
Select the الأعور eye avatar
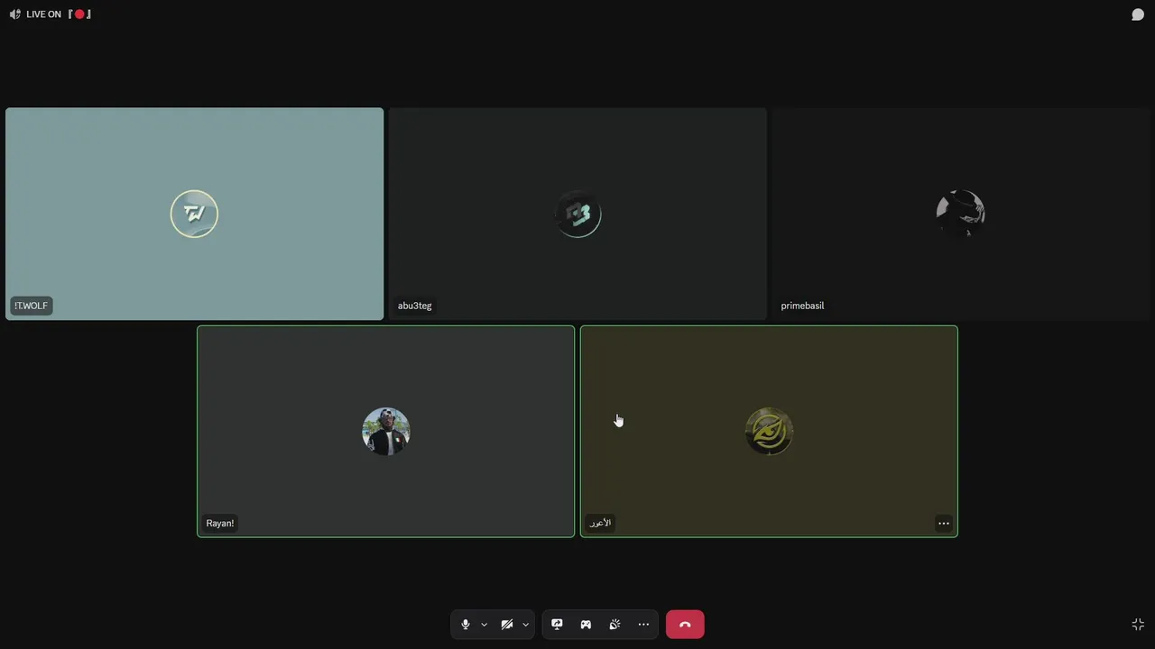point(769,431)
